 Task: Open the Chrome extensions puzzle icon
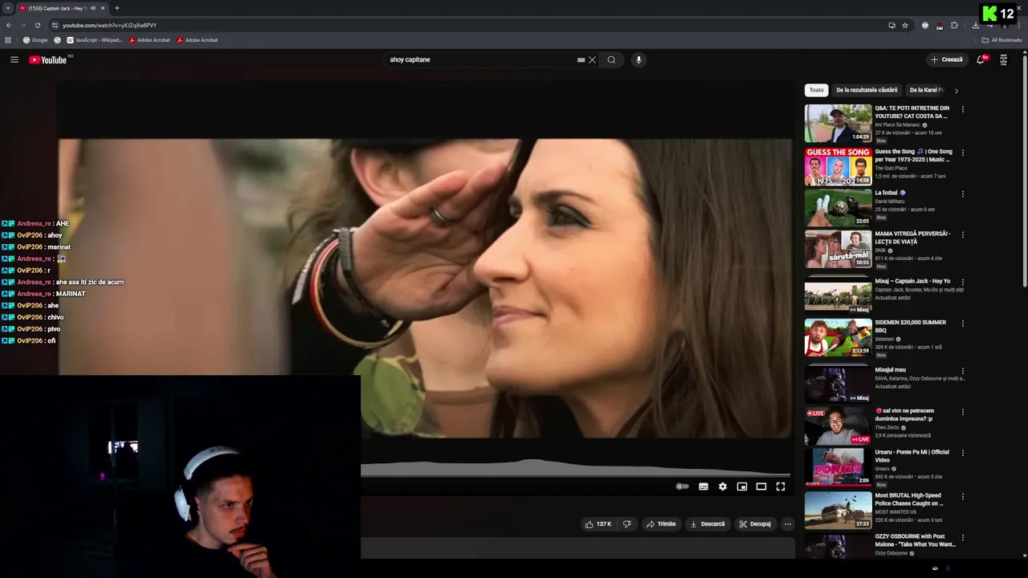click(x=954, y=25)
